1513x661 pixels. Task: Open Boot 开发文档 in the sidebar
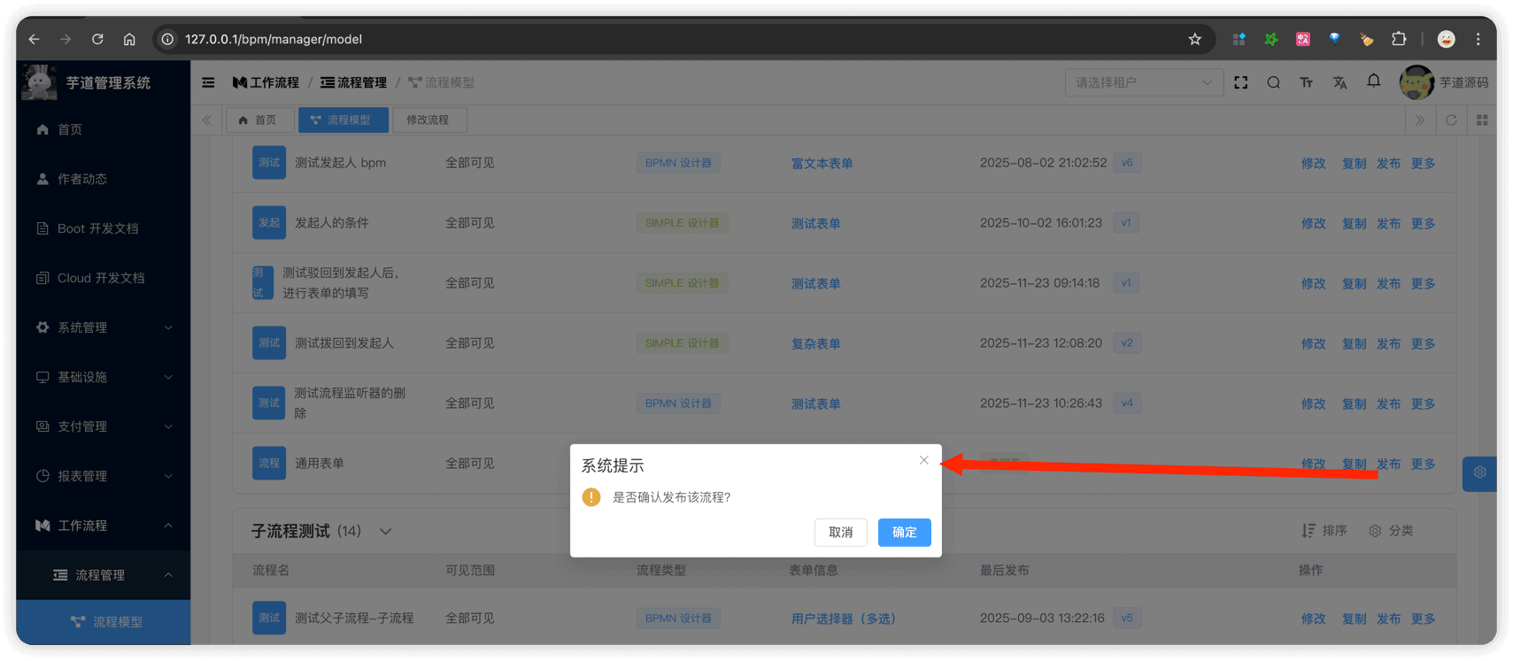tap(104, 228)
